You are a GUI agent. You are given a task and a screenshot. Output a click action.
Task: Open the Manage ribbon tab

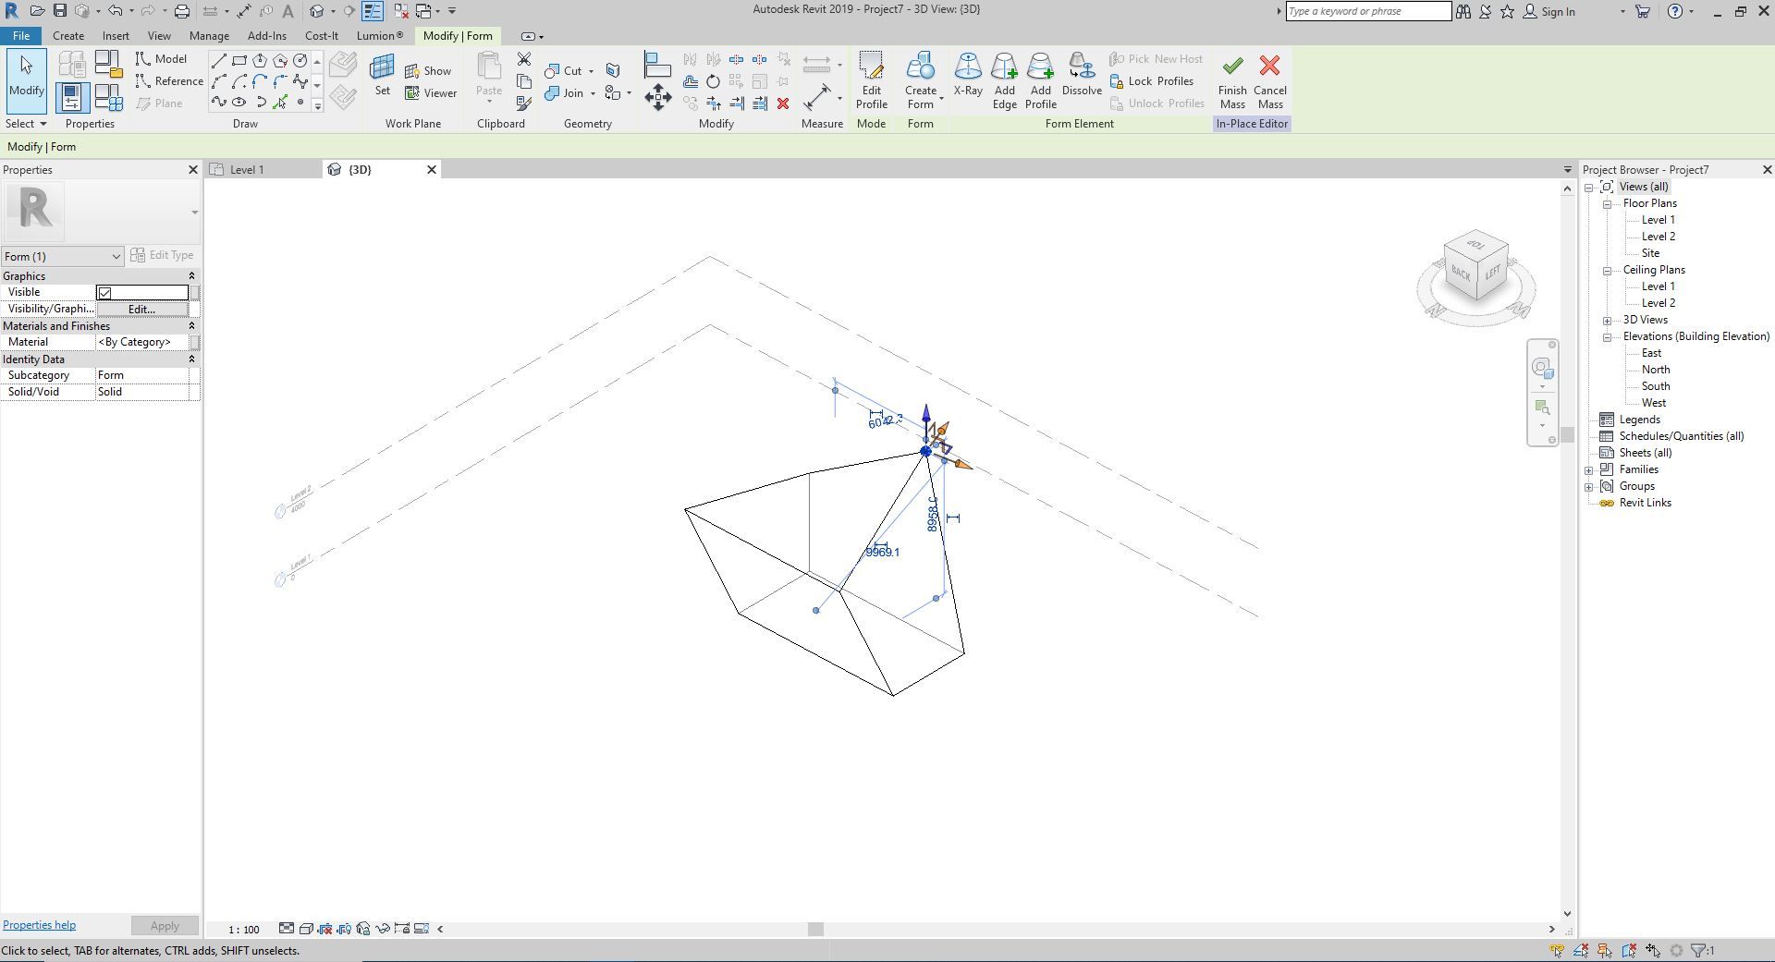(209, 36)
